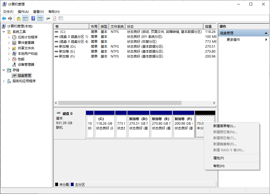The width and height of the screenshot is (270, 194).
Task: Click the back navigation arrow in the toolbar
Action: tap(4, 18)
